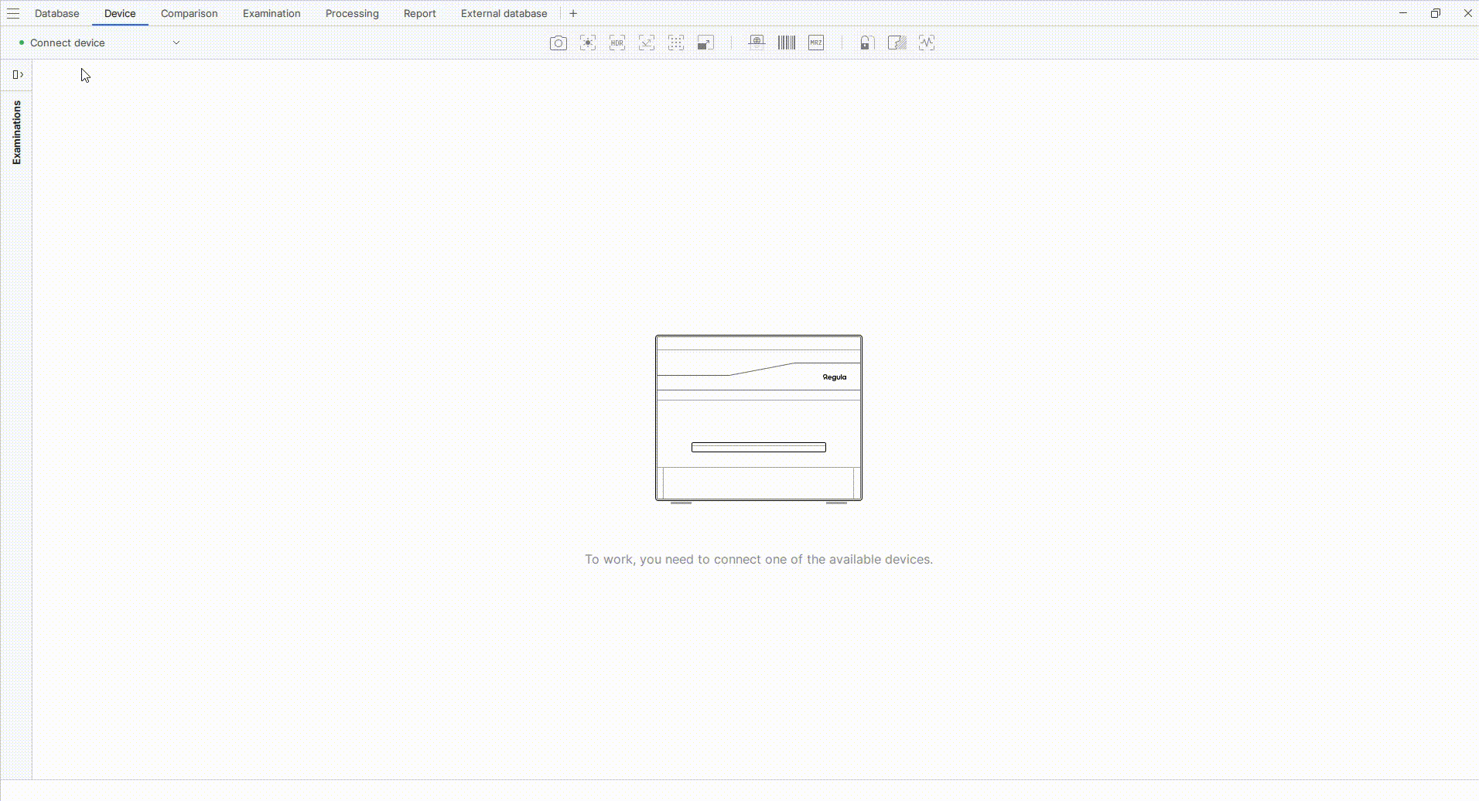Click the padlock icon in toolbar
The image size is (1479, 801).
tap(866, 43)
